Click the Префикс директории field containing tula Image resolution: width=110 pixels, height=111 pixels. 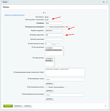[x=54, y=35]
